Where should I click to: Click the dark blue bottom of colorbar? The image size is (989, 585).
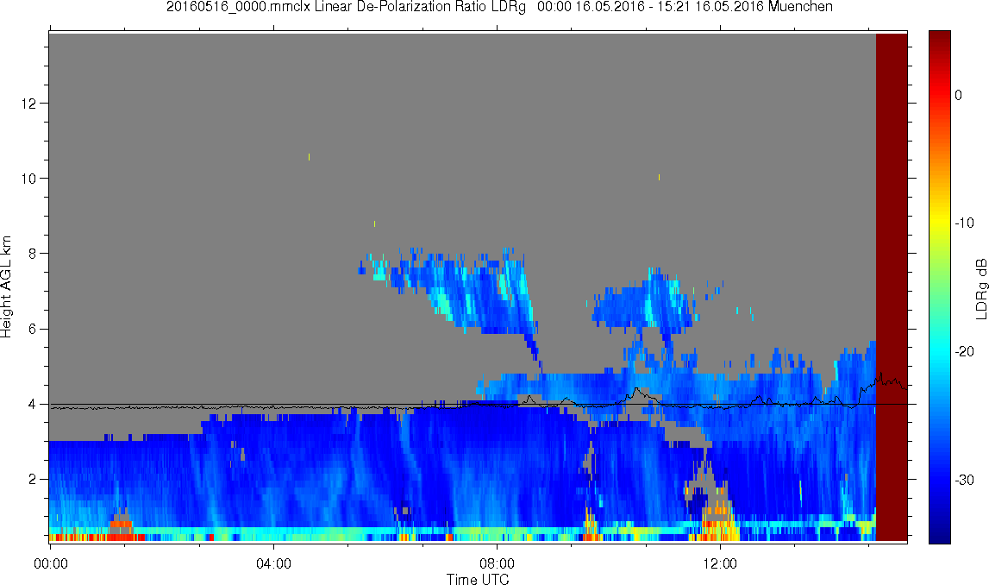coord(939,533)
